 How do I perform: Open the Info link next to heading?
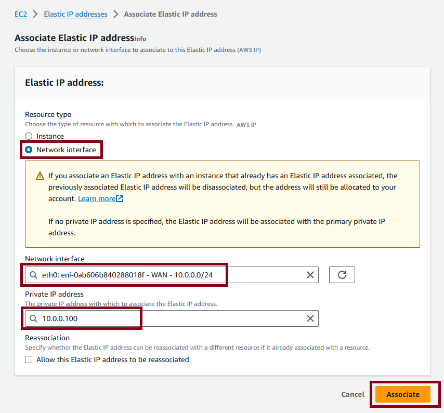click(140, 39)
